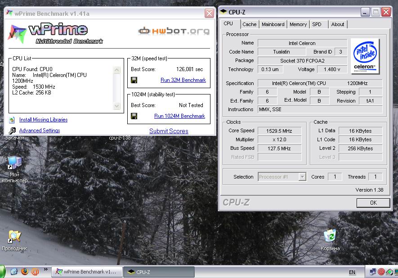Click the network computers tray icon
Screen dimensions: 398x278
[x=373, y=272]
